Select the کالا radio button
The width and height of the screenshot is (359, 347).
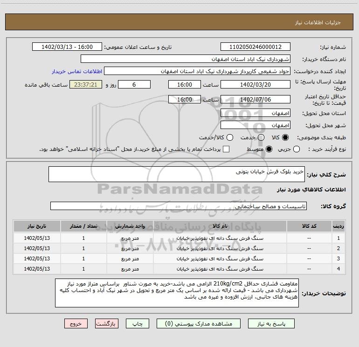(x=285, y=137)
